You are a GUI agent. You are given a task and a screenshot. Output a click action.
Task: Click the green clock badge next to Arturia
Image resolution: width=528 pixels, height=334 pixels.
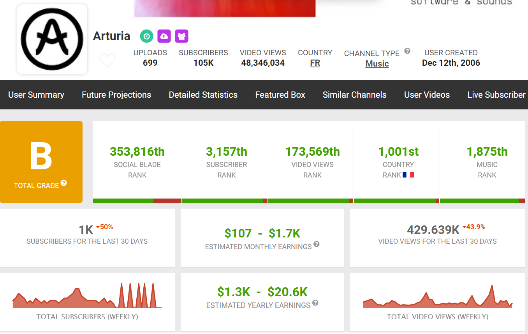[x=146, y=36]
